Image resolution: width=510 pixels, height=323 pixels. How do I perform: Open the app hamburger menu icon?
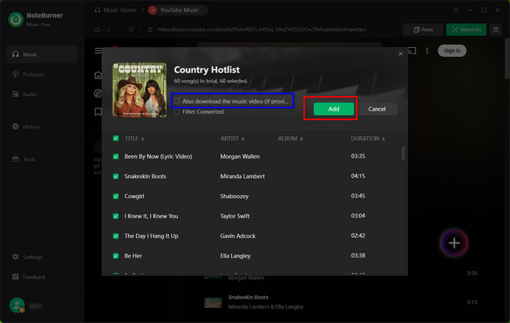click(456, 10)
